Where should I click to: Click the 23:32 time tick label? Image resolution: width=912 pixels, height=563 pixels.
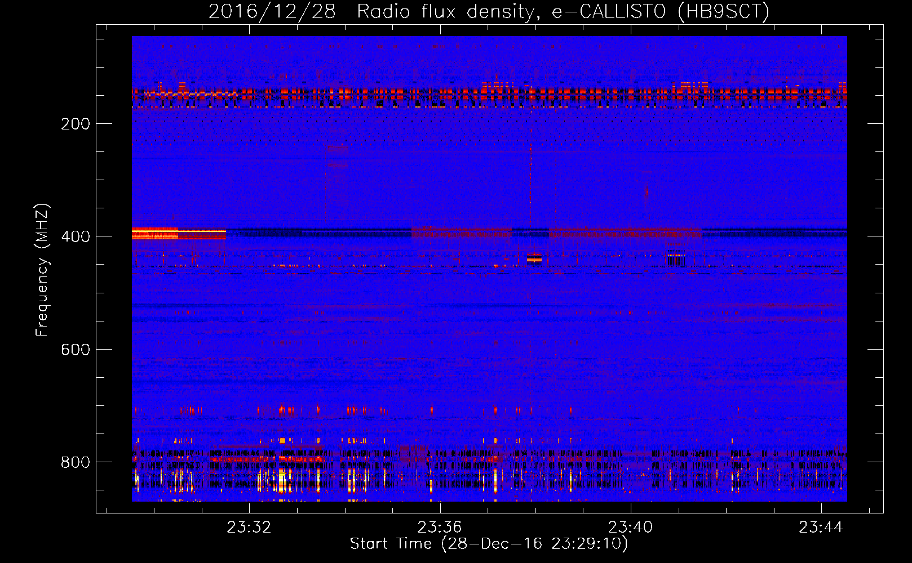click(249, 527)
